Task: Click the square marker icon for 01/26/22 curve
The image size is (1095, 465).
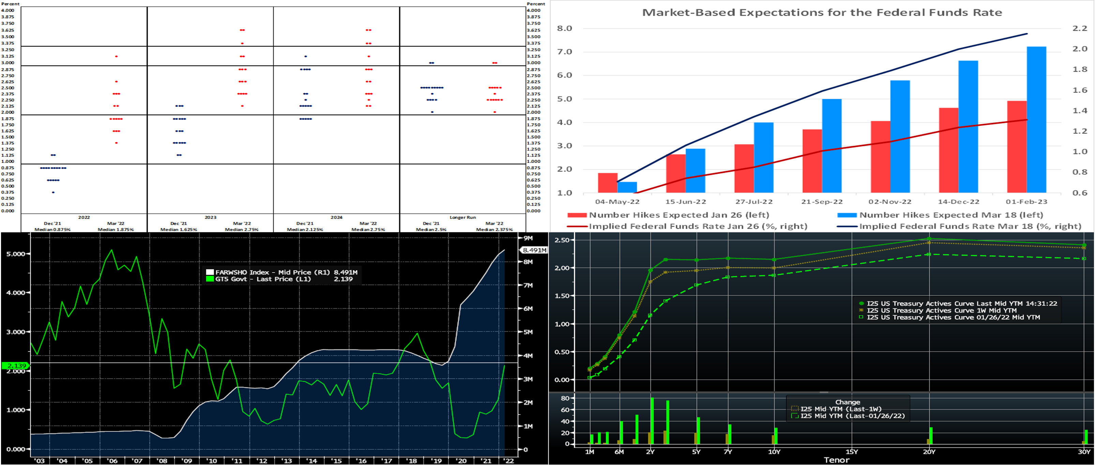Action: 861,317
